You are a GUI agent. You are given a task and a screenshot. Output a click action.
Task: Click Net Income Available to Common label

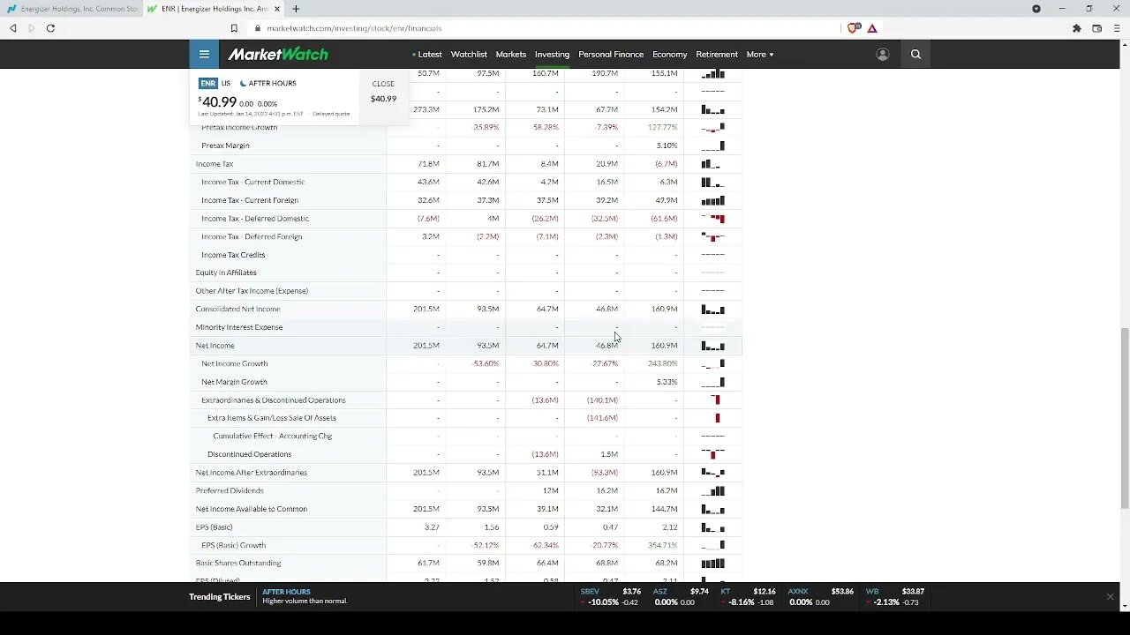pos(252,509)
